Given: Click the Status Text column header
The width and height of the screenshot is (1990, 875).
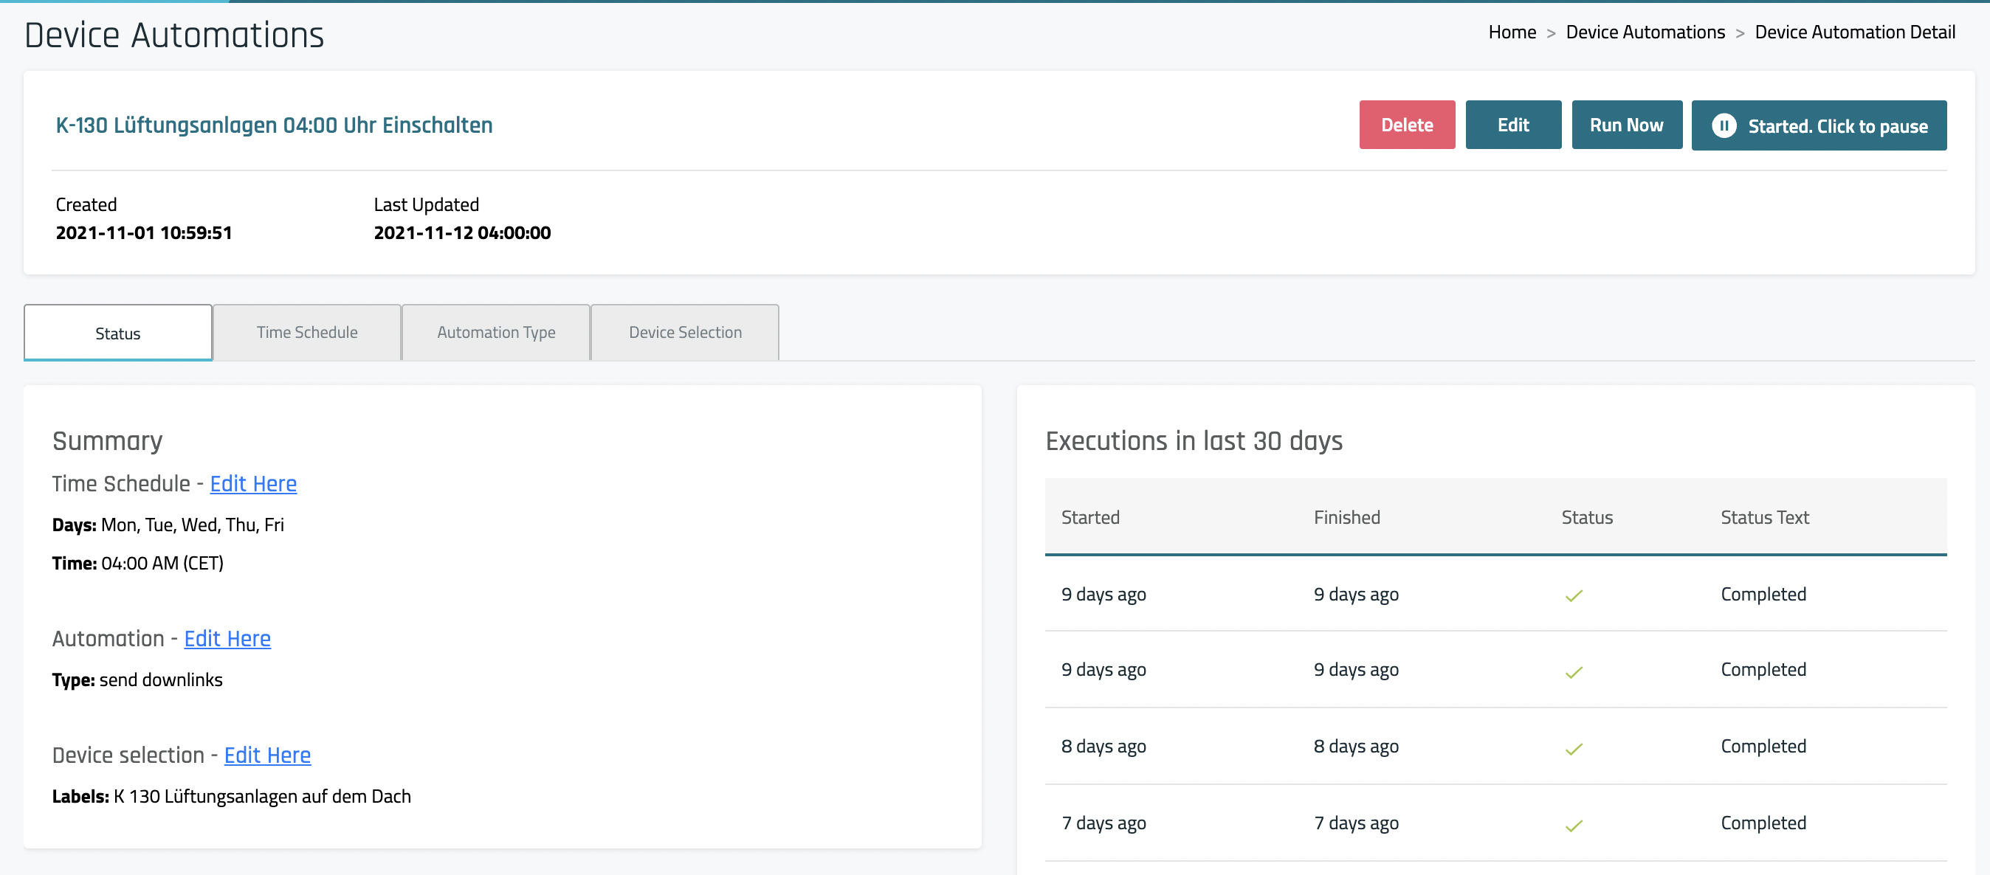Looking at the screenshot, I should coord(1764,516).
